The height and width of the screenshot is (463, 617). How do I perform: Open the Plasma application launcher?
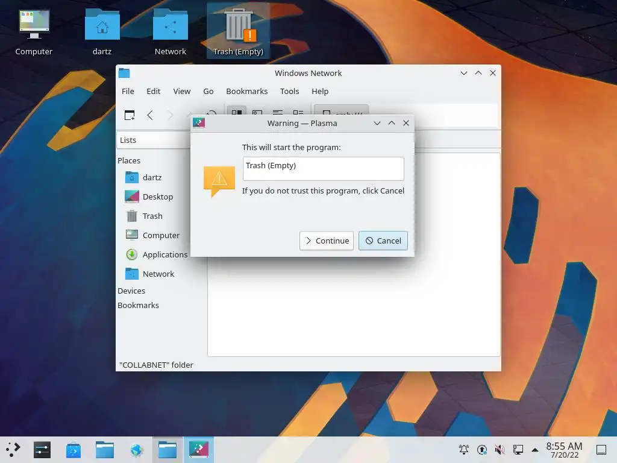click(x=13, y=450)
